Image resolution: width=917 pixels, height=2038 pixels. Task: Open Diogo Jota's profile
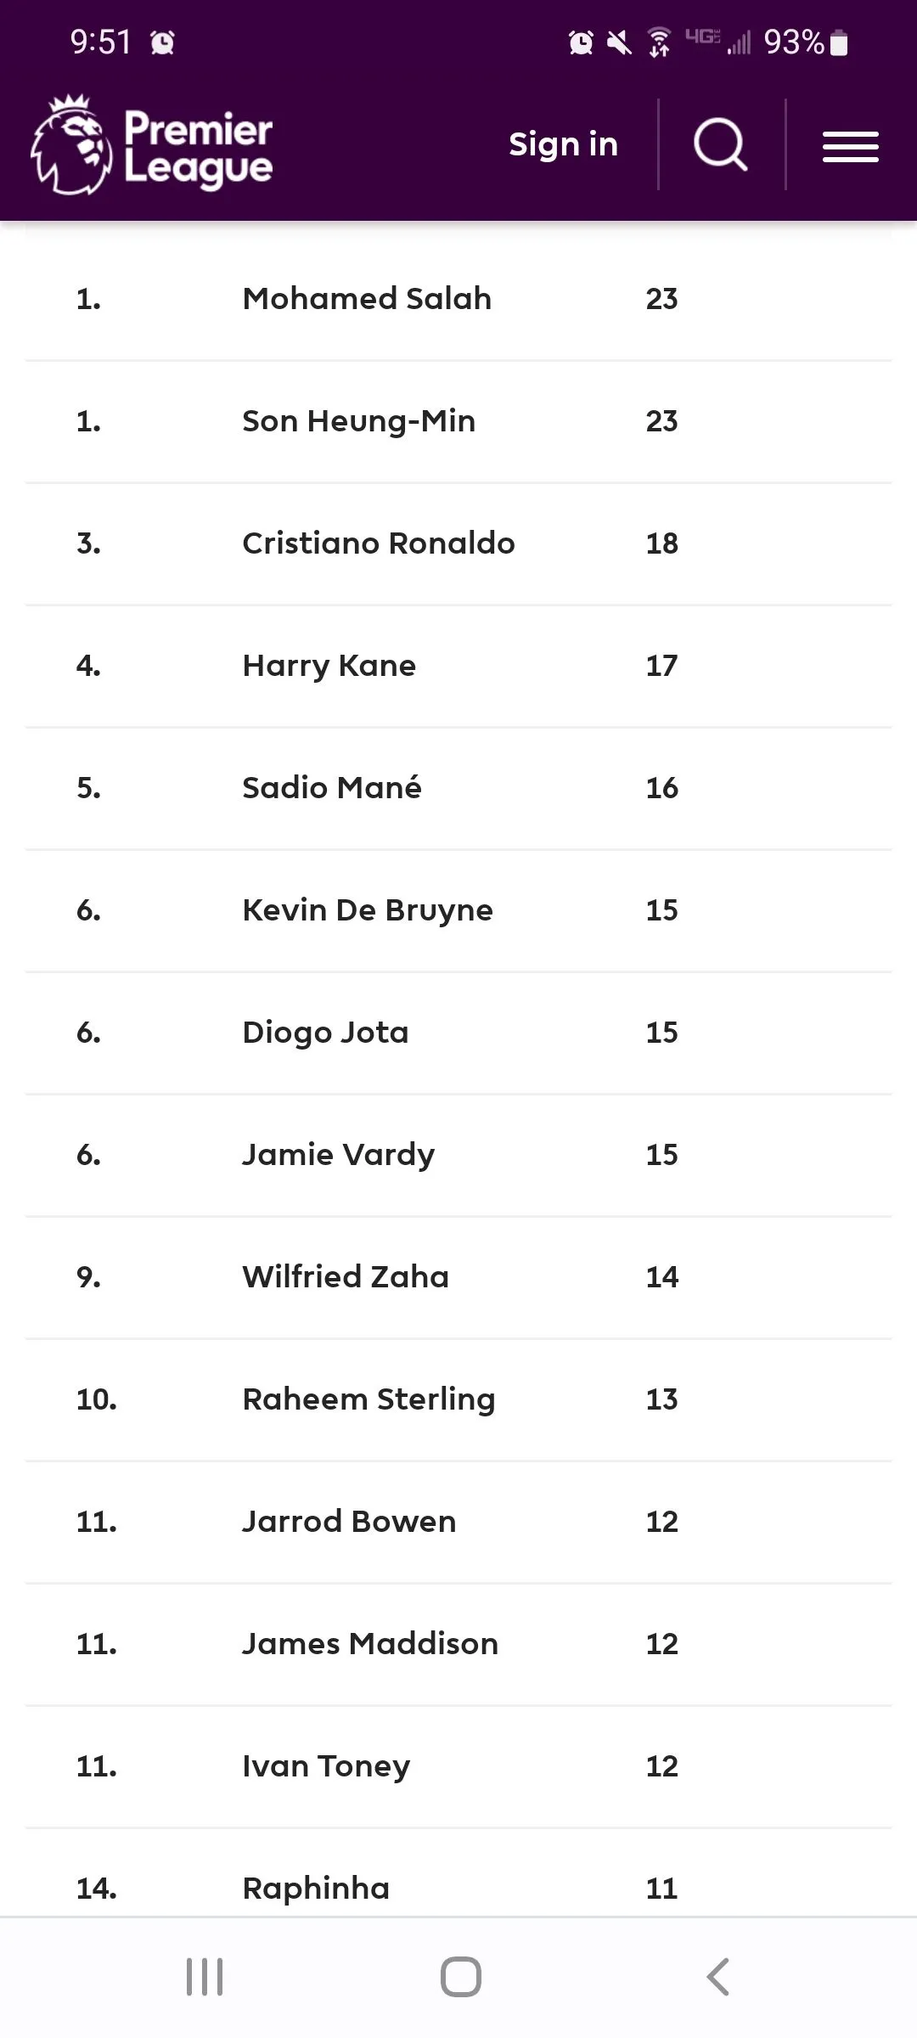tap(325, 1033)
